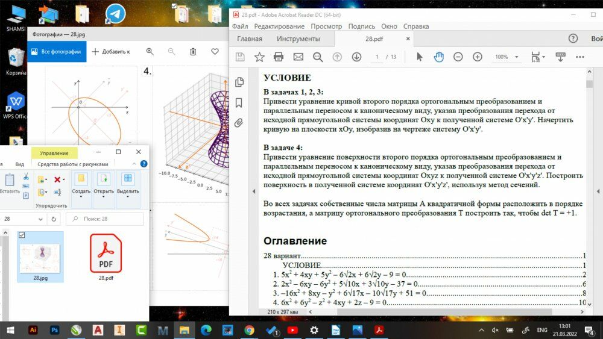Open the Вид tab in Explorer
The width and height of the screenshot is (603, 339).
pos(20,164)
